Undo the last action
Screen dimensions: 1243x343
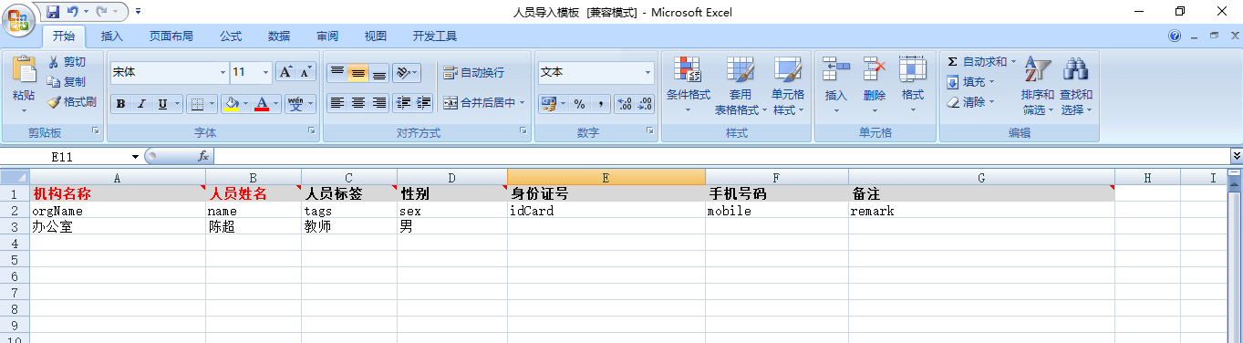(x=72, y=12)
